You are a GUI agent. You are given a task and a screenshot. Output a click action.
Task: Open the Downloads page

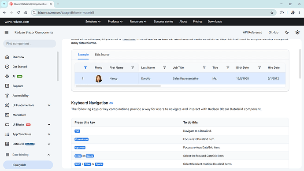215,22
